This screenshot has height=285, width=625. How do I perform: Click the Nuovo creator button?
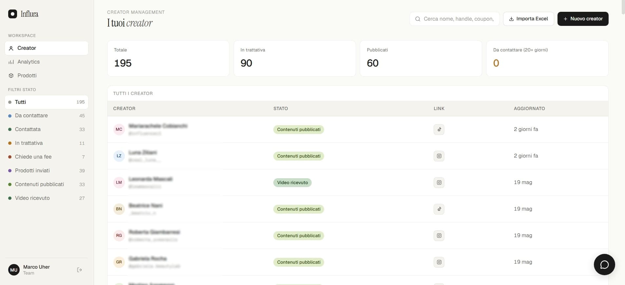pos(583,19)
